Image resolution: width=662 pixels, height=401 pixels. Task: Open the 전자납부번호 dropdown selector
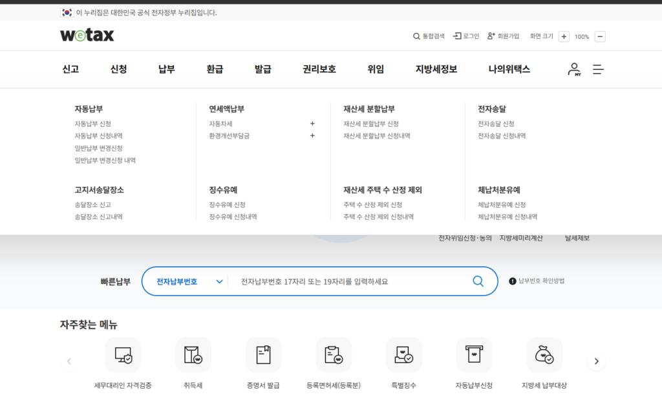coord(189,281)
